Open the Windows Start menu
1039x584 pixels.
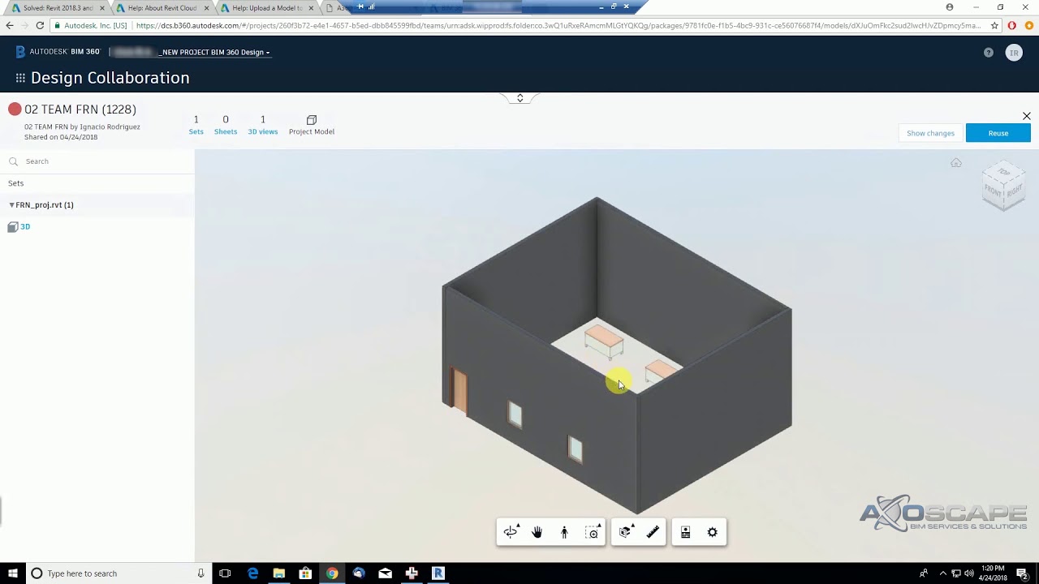click(x=13, y=573)
